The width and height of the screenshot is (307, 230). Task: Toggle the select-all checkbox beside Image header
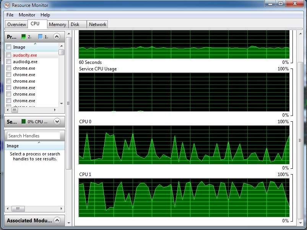pos(9,47)
